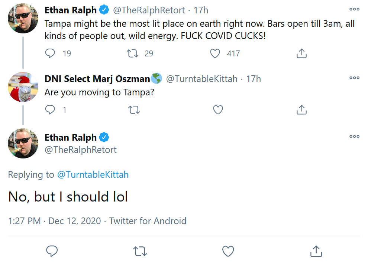Open more options on DNI Select Marj Oszman tweet
This screenshot has width=368, height=262.
point(354,78)
